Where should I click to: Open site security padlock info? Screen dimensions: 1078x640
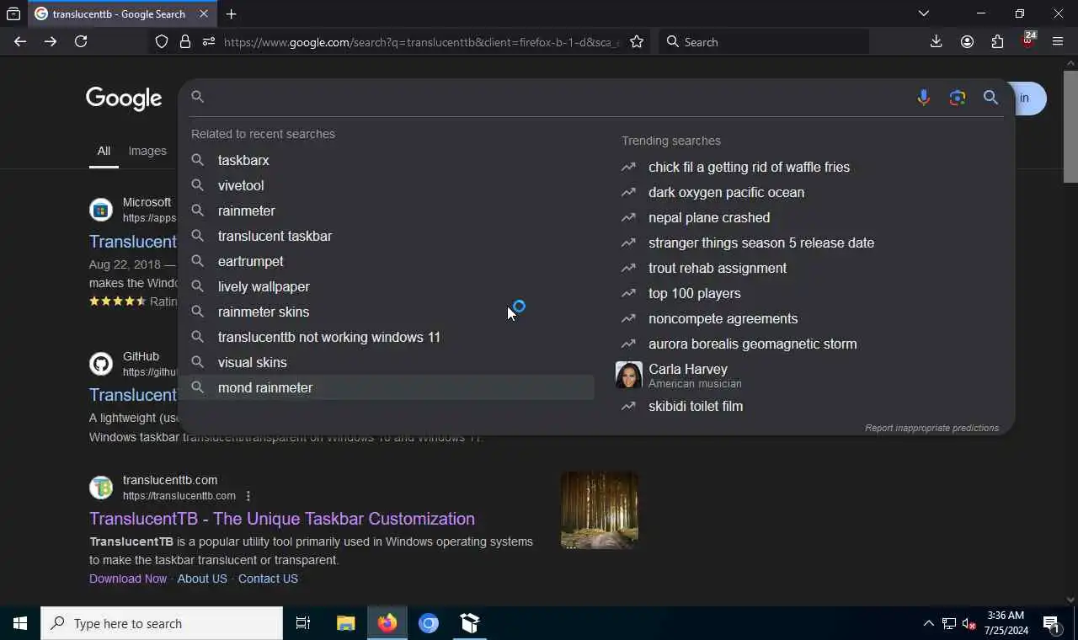185,41
